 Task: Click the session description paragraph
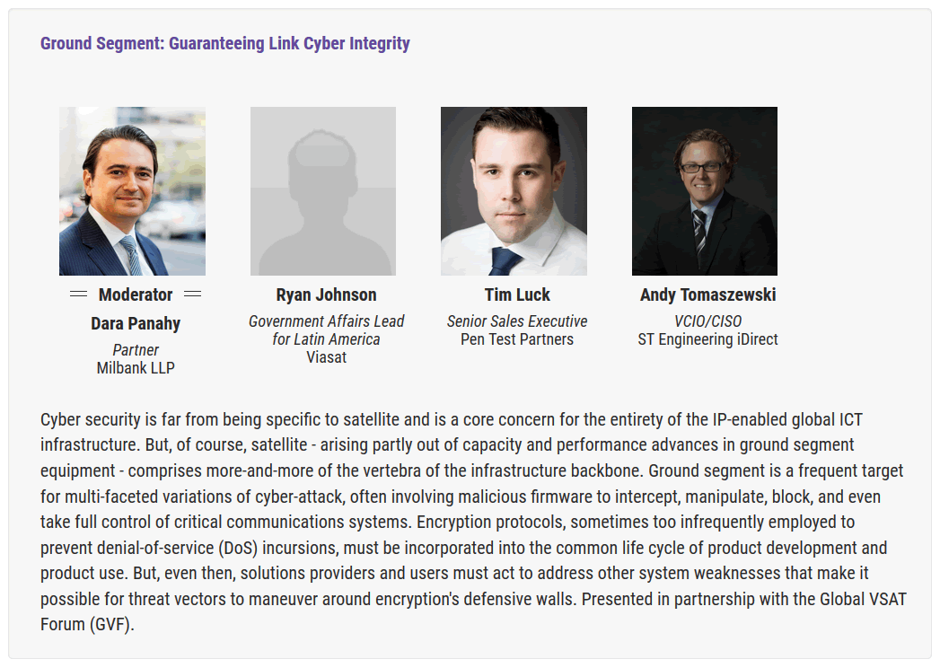[474, 522]
